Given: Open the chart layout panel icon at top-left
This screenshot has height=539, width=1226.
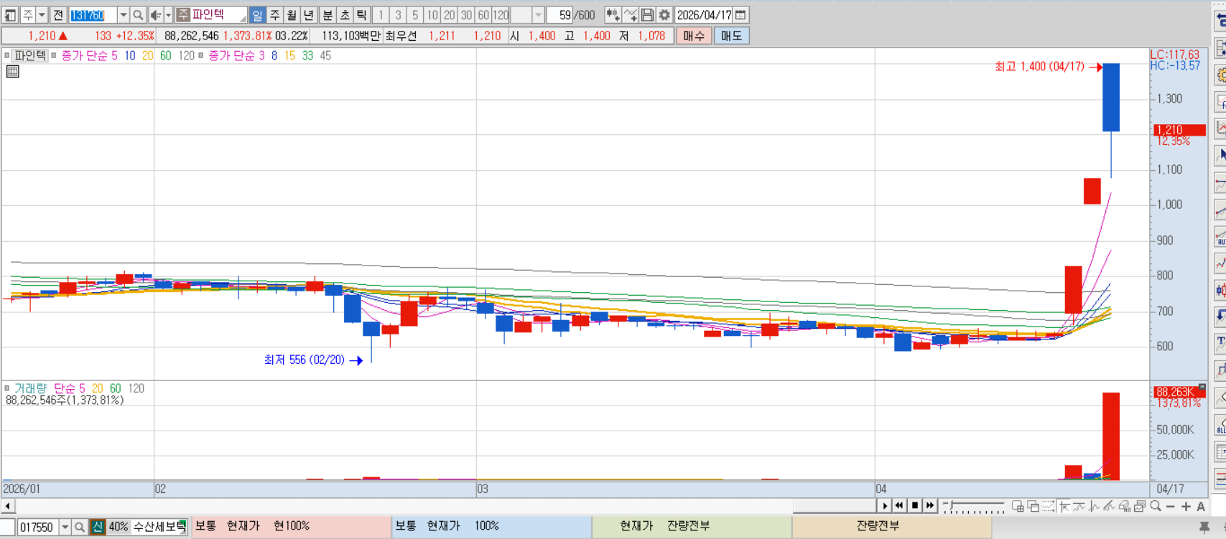Looking at the screenshot, I should [10, 15].
